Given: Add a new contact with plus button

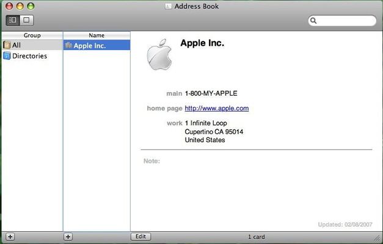Looking at the screenshot, I should pyautogui.click(x=68, y=237).
